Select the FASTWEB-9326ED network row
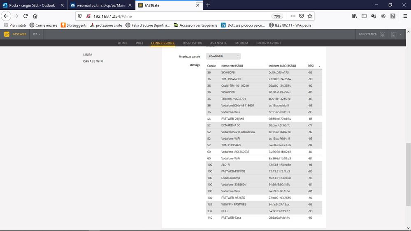The width and height of the screenshot is (411, 231). coord(264,198)
